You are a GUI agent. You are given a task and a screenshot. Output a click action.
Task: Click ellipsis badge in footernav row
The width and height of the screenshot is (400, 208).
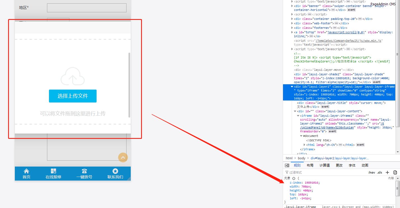335,28
